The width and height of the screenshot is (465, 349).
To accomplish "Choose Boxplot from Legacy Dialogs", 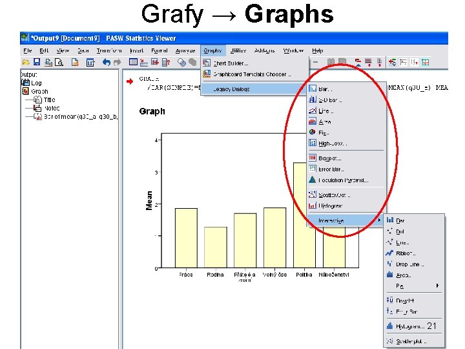I will coord(346,158).
